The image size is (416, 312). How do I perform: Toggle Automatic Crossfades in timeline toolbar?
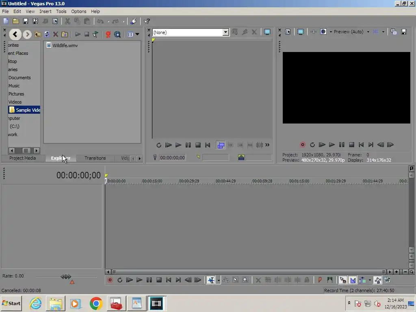coord(353,280)
